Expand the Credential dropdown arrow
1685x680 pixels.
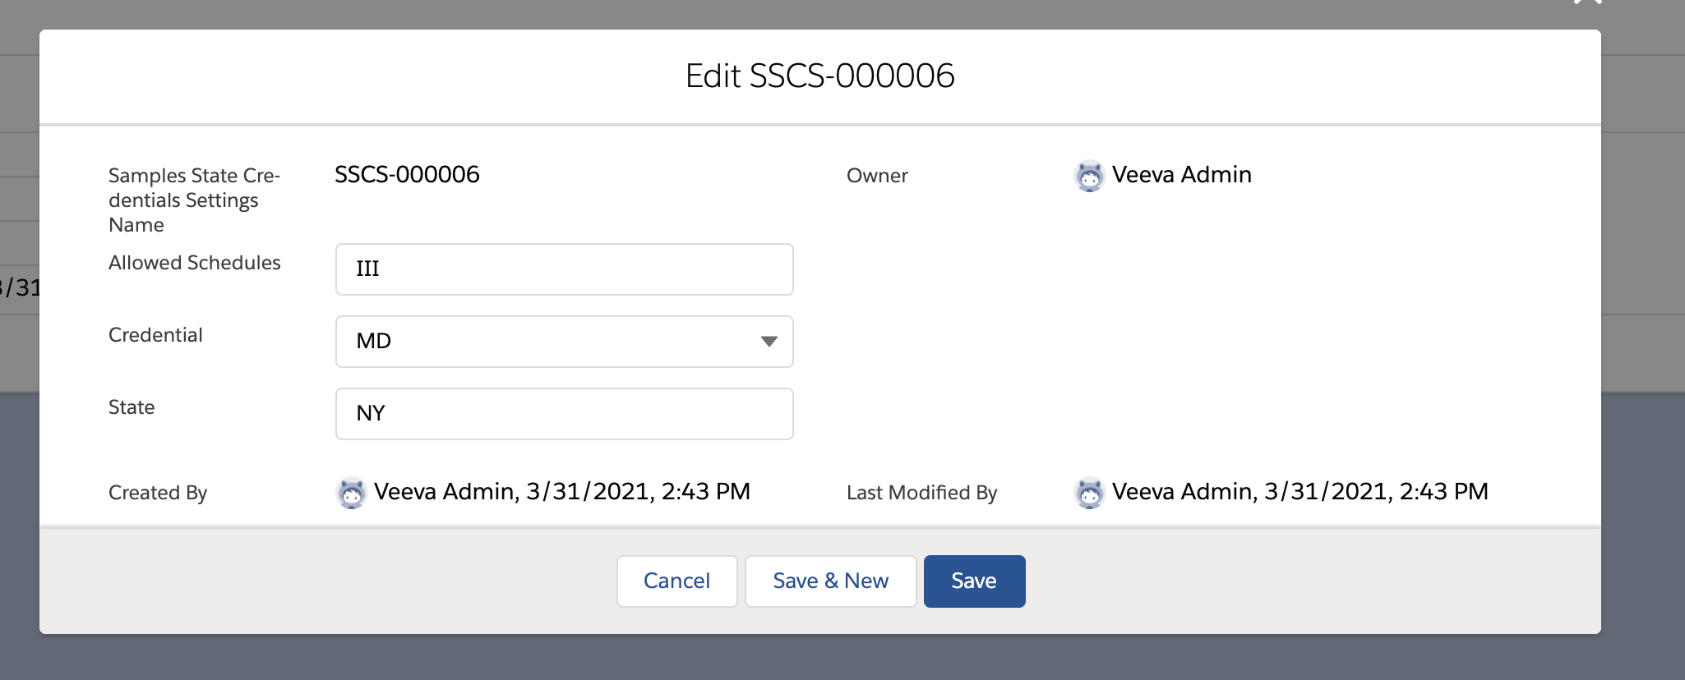click(769, 342)
